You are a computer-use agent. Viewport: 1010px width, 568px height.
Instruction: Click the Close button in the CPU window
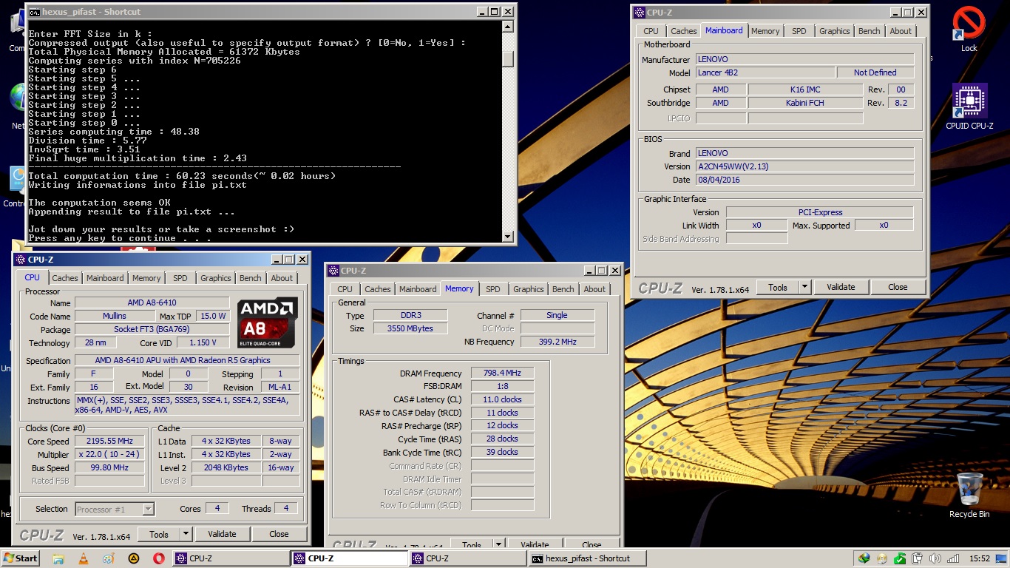coord(279,534)
